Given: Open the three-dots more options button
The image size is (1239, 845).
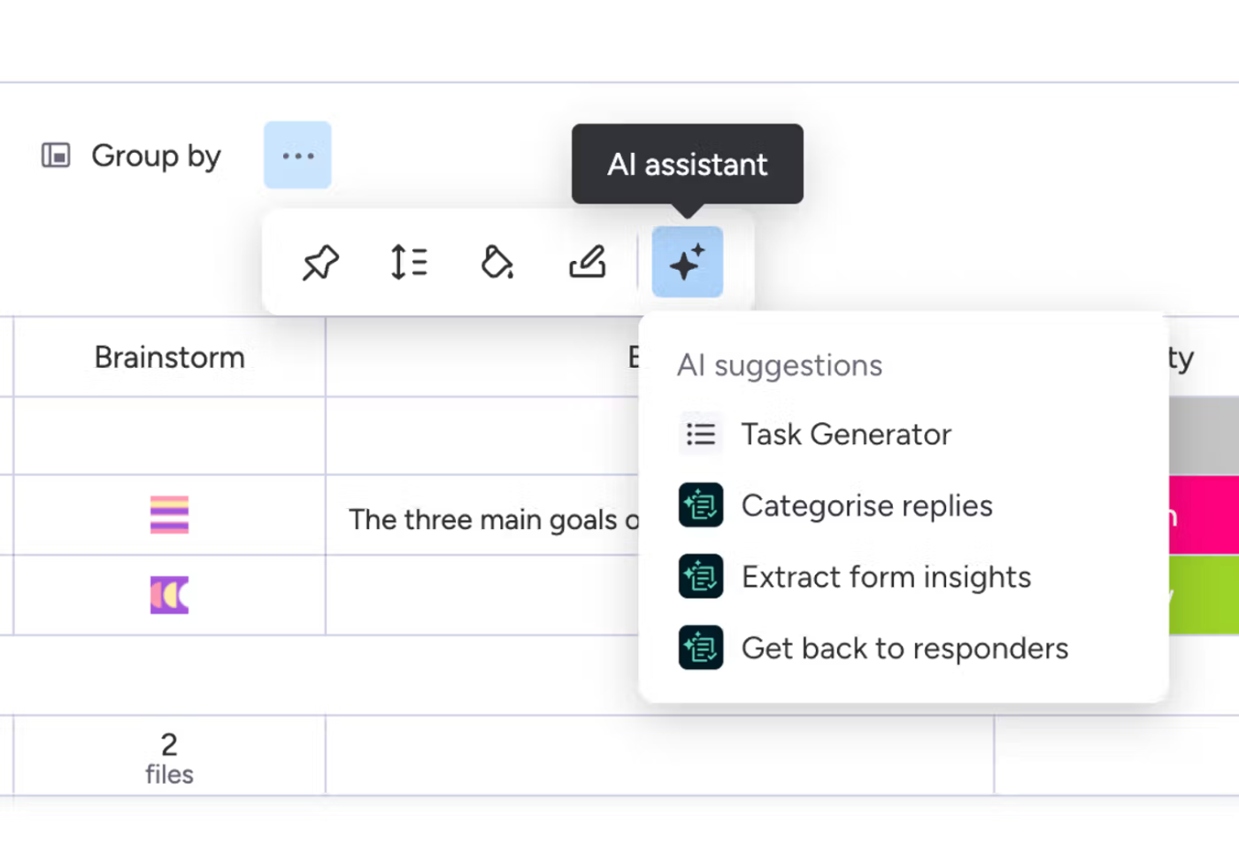Looking at the screenshot, I should pos(297,156).
